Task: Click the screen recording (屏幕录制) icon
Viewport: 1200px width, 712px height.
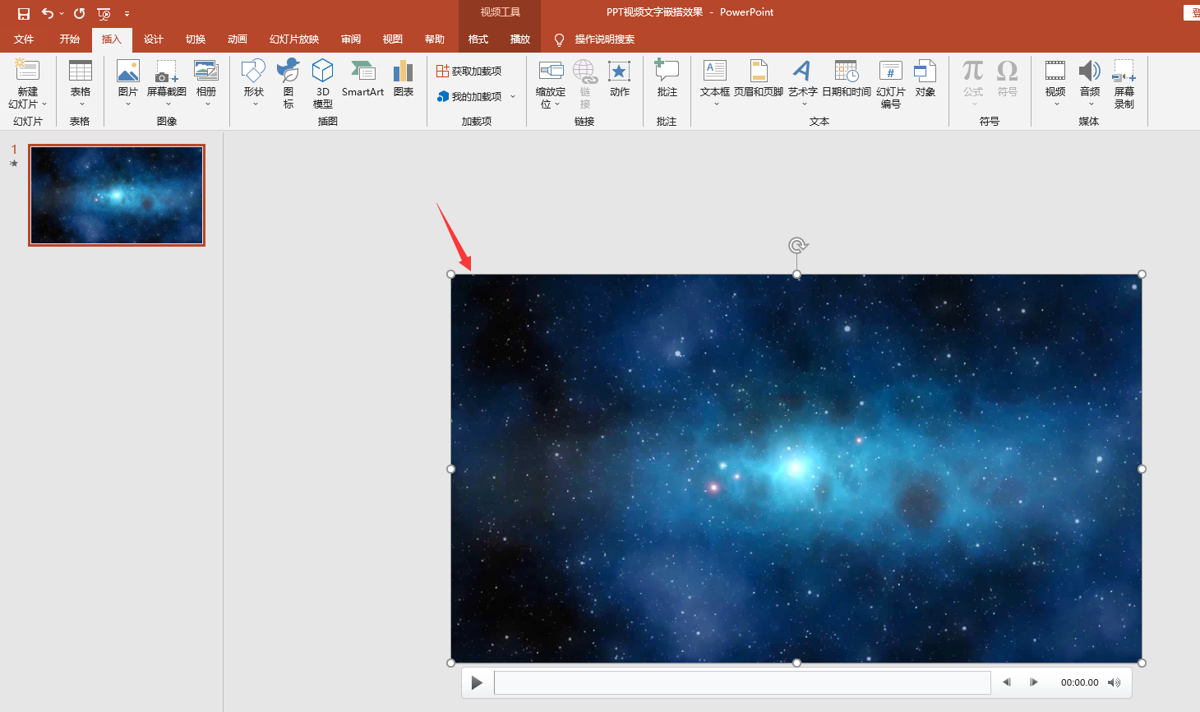Action: [1124, 82]
